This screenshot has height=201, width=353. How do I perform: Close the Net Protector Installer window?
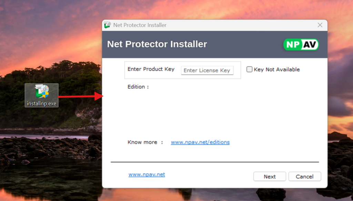click(320, 25)
